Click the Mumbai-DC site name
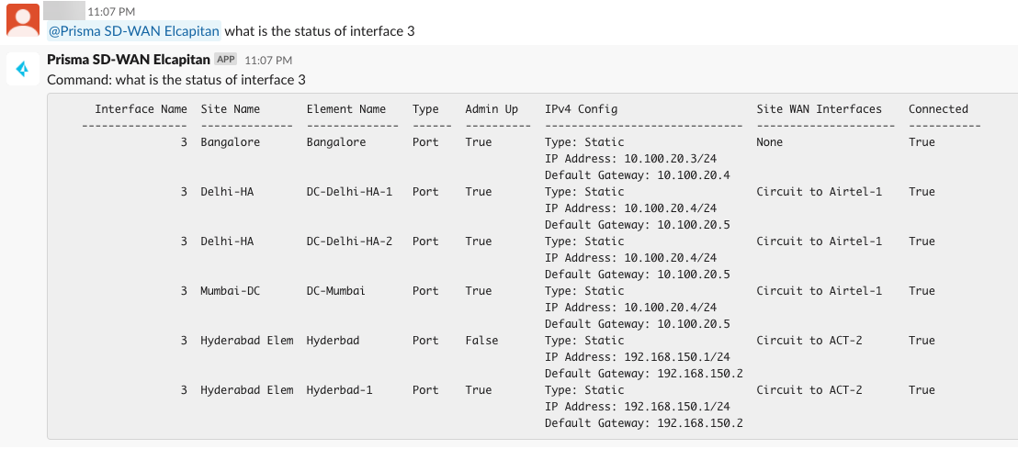Image resolution: width=1018 pixels, height=449 pixels. pyautogui.click(x=231, y=291)
